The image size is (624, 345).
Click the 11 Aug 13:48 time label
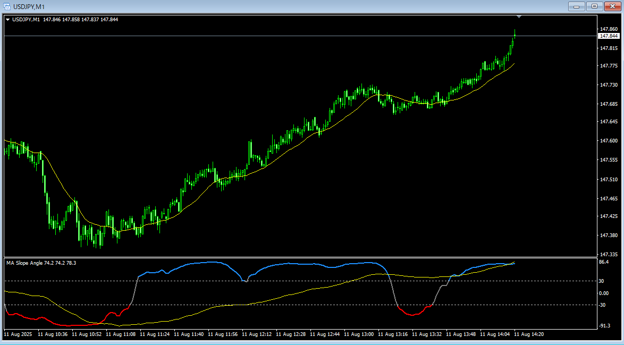[461, 335]
